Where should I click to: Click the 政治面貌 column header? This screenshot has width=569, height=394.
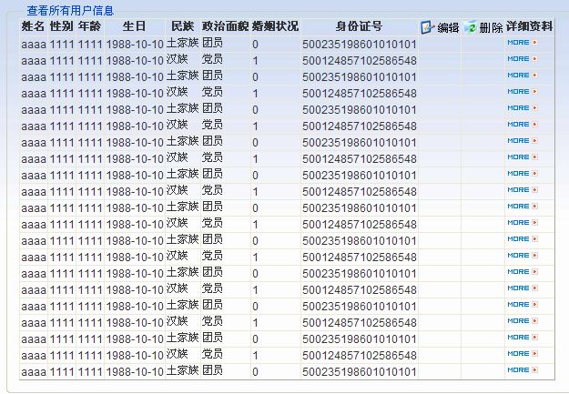click(226, 26)
